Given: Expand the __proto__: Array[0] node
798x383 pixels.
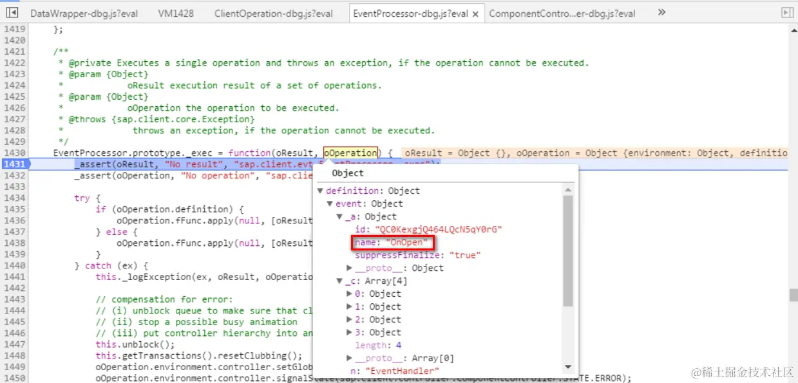Looking at the screenshot, I should click(x=350, y=359).
